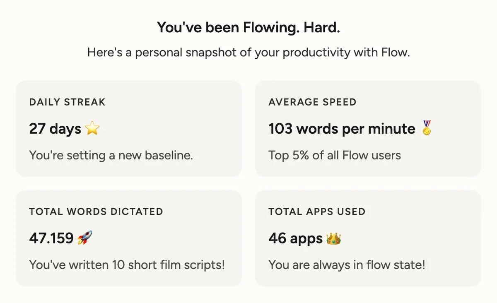Image resolution: width=497 pixels, height=303 pixels.
Task: Click the crown emoji beside 46 apps
Action: pyautogui.click(x=333, y=239)
